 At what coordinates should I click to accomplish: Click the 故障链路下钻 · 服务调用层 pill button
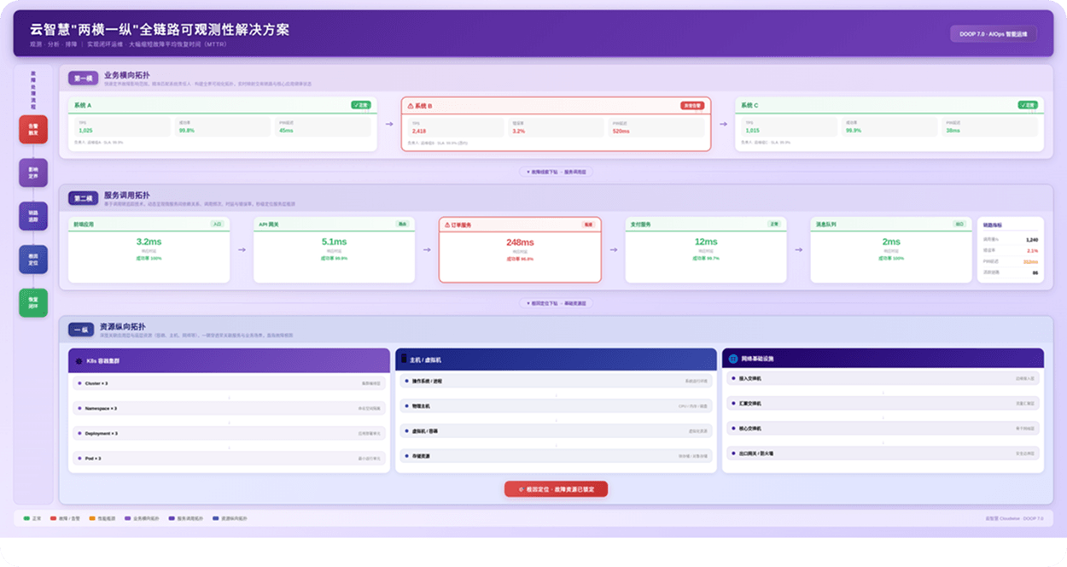point(557,171)
